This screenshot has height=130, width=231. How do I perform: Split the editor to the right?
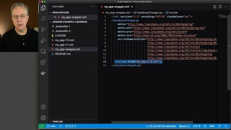220,6
